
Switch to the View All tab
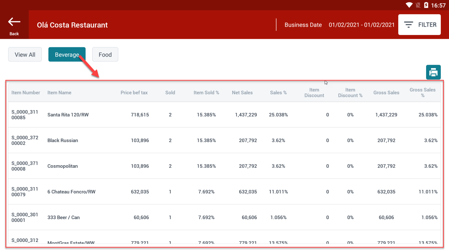point(25,54)
